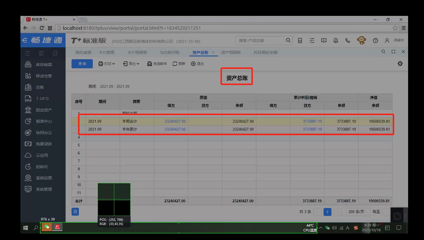This screenshot has height=240, width=424.
Task: Click the hamburger menu icon atop the sidebar
Action: tap(28, 53)
